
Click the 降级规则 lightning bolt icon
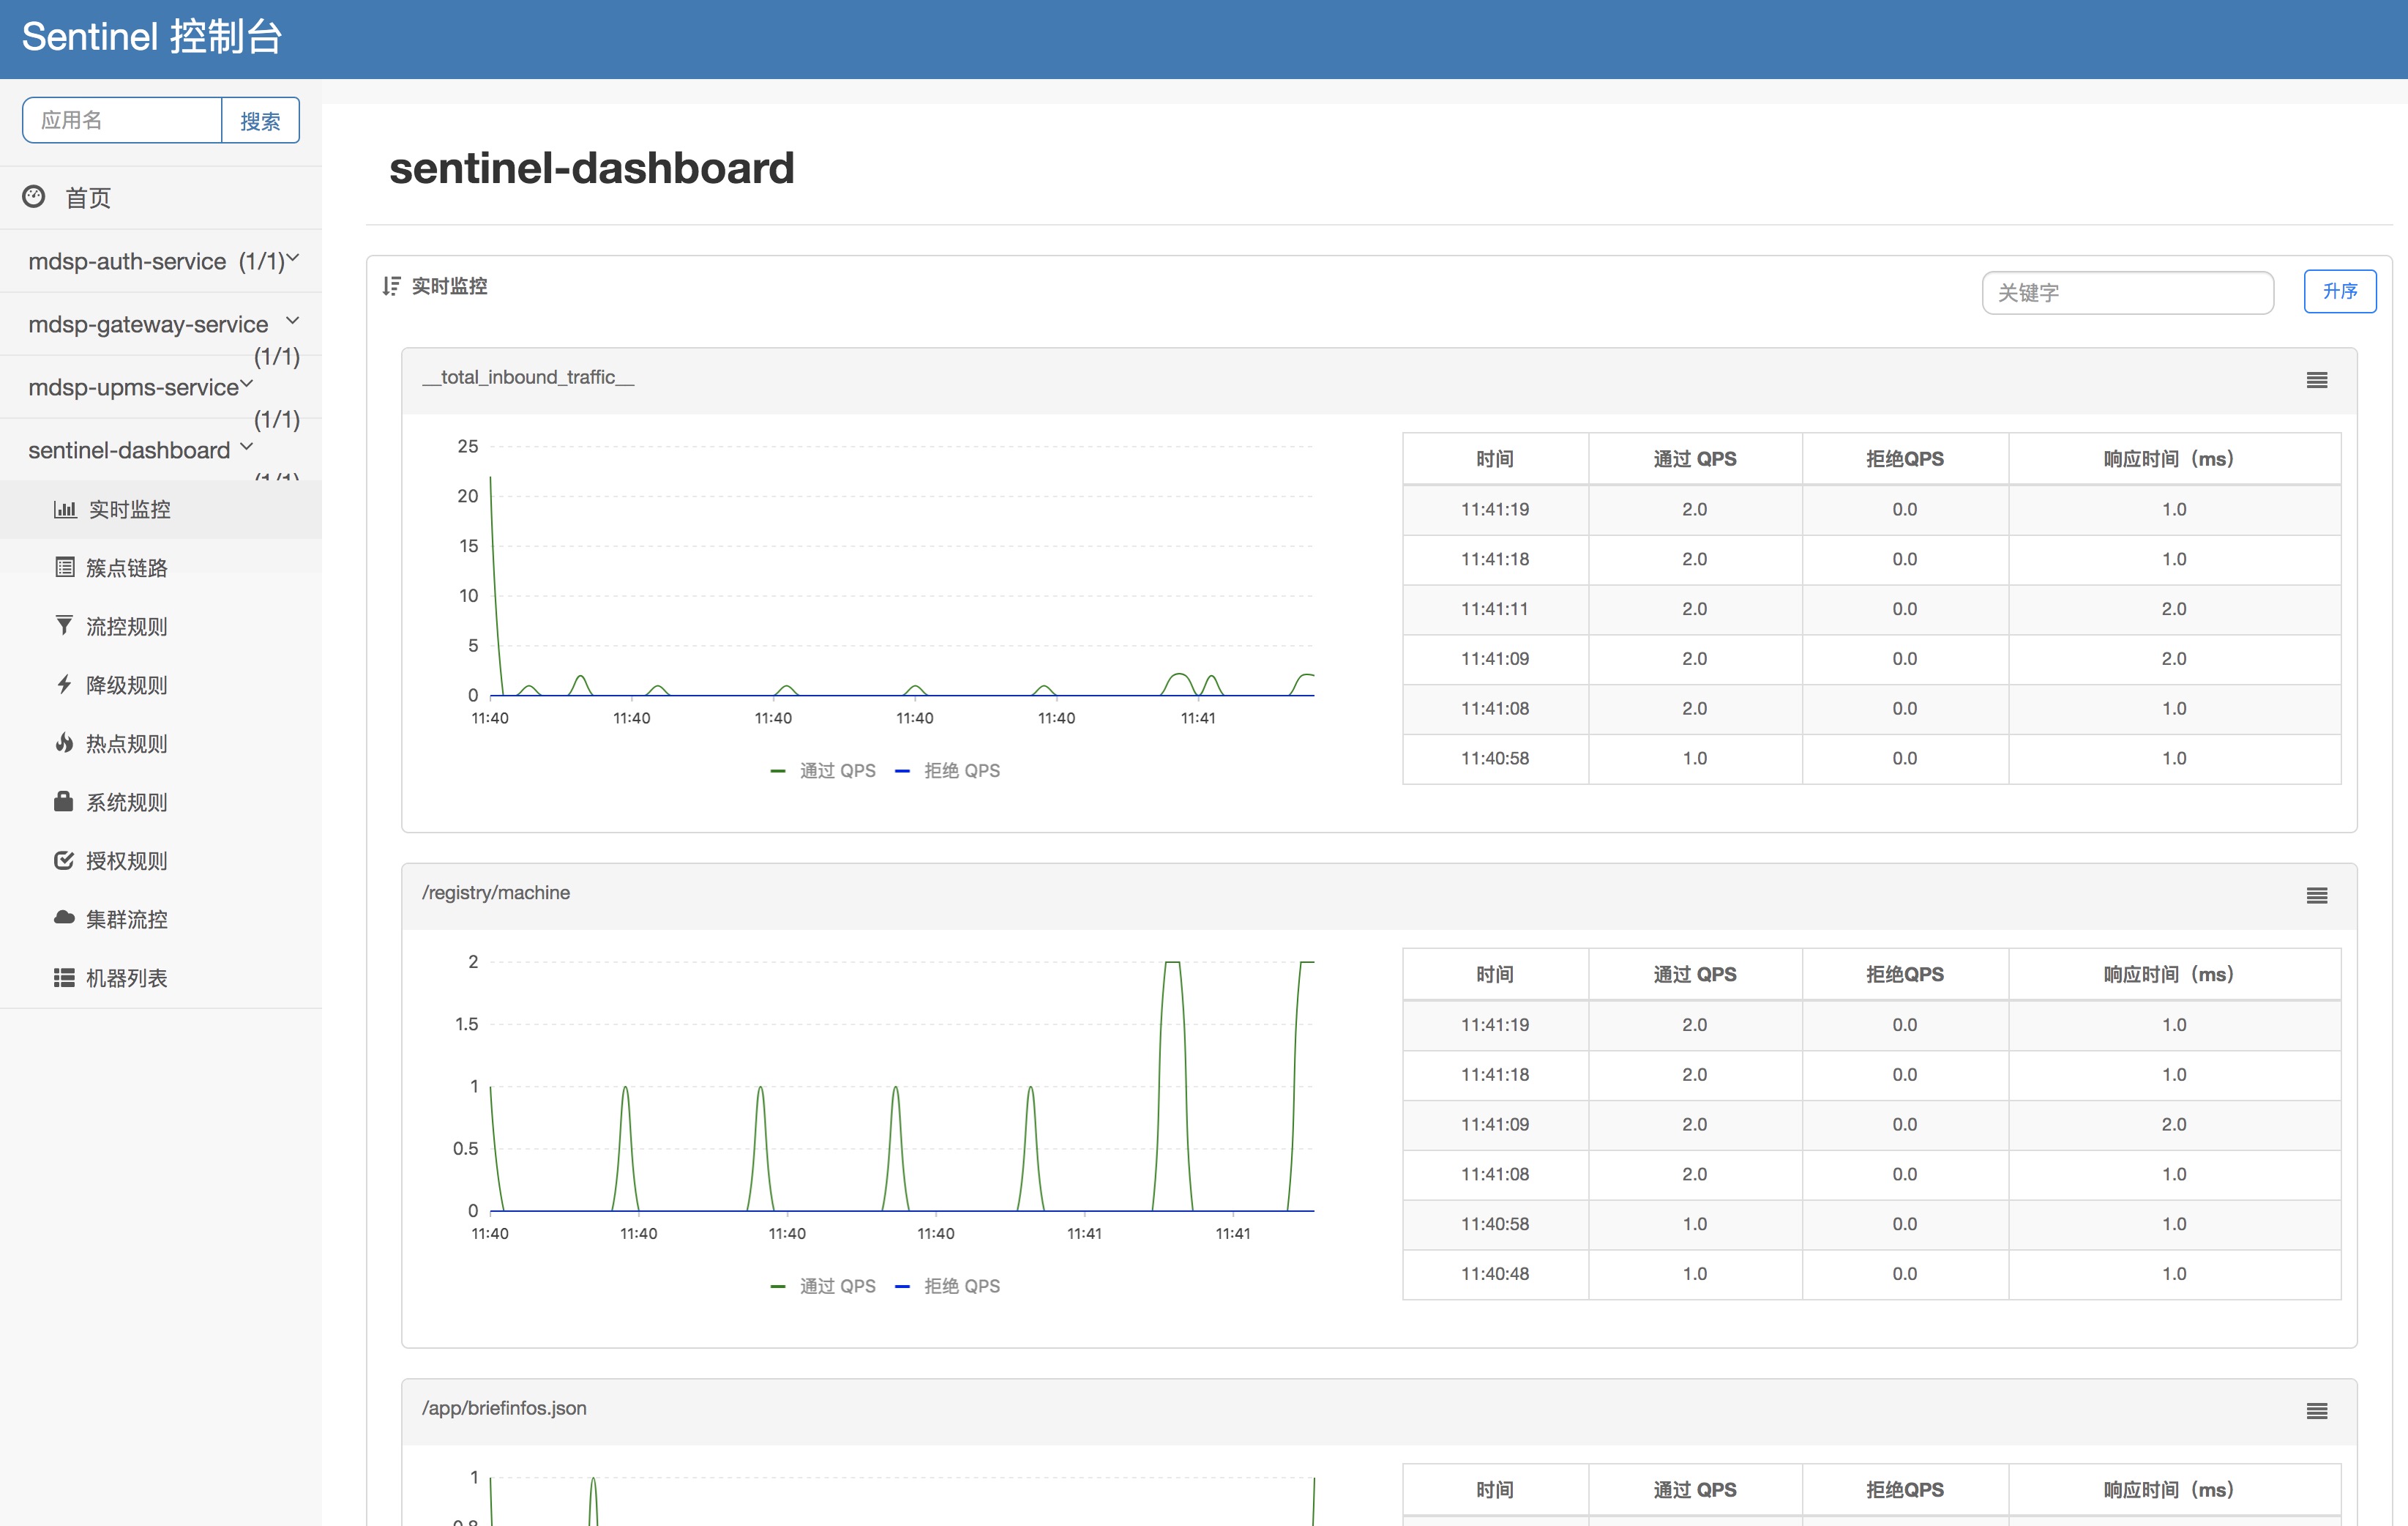coord(64,685)
